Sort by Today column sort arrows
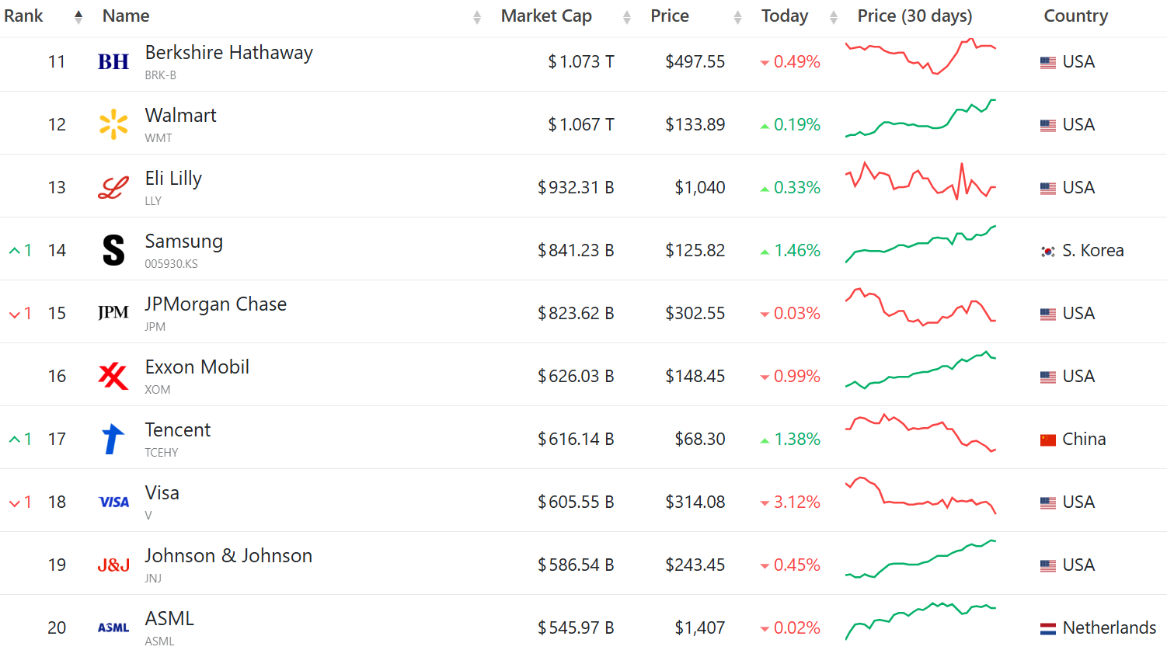 [834, 17]
